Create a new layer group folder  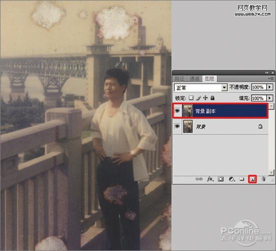coord(242,179)
